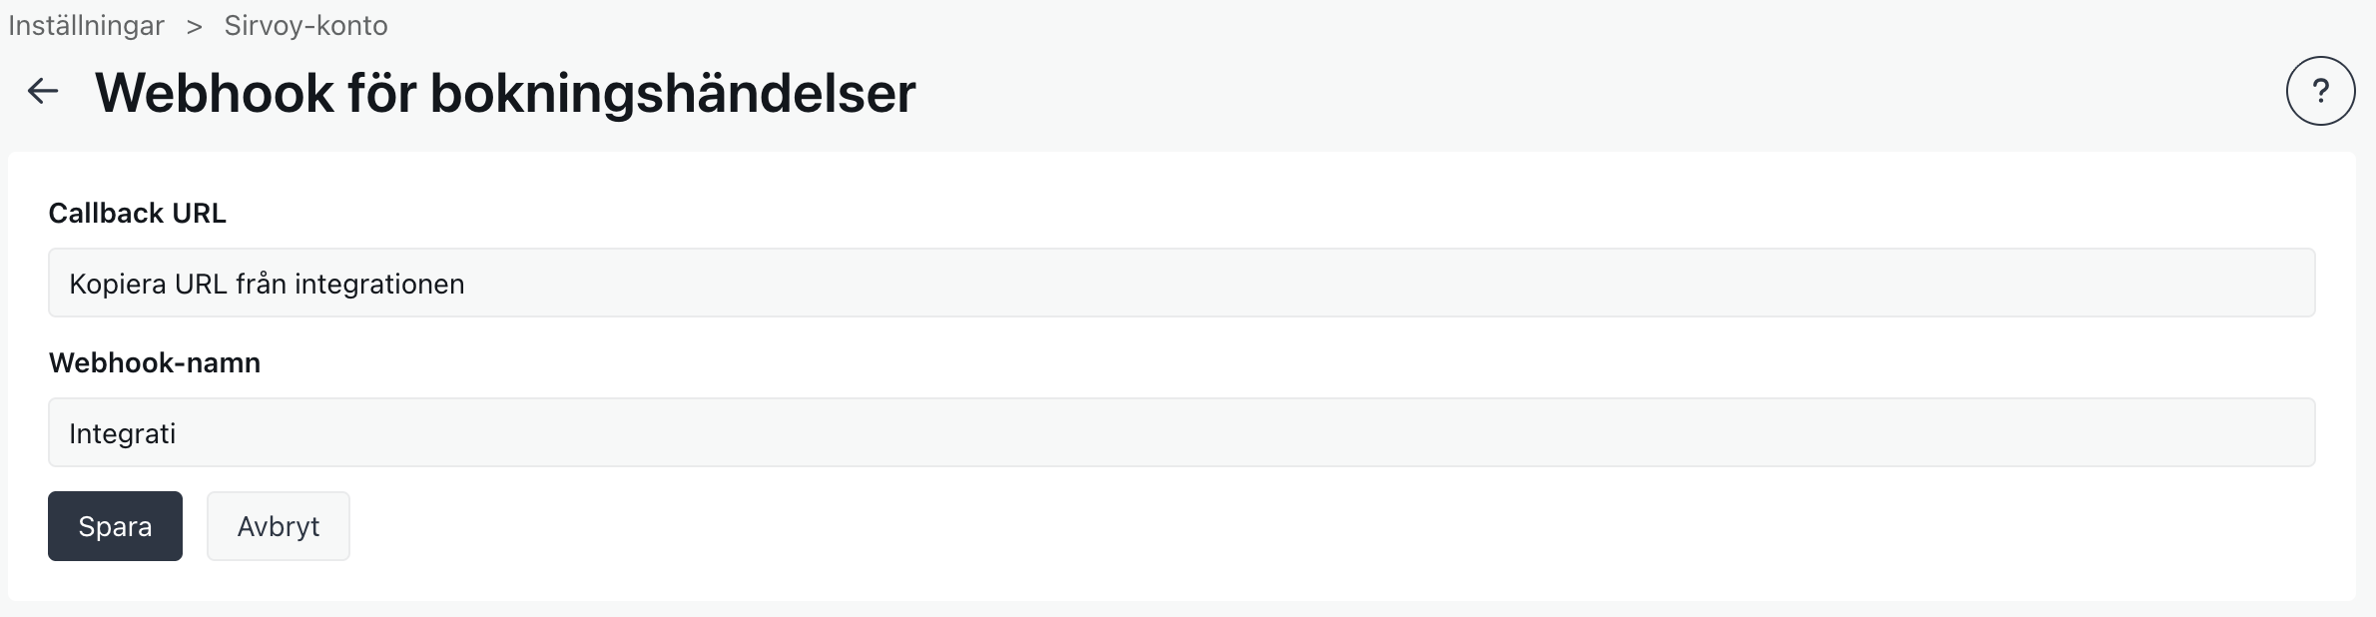Click into the Webhook-namn text field
The image size is (2376, 617).
click(1181, 432)
